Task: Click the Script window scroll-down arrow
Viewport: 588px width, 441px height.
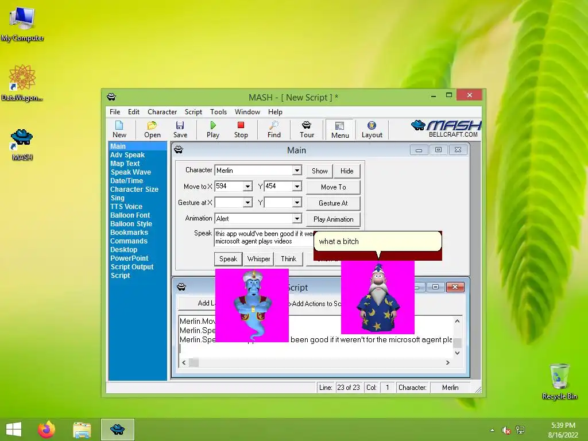Action: 457,353
